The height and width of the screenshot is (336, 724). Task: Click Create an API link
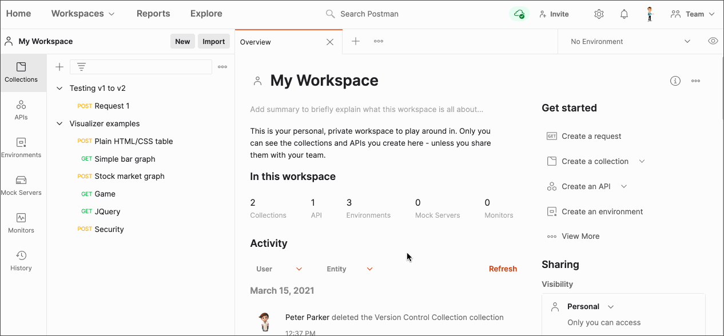coord(586,186)
